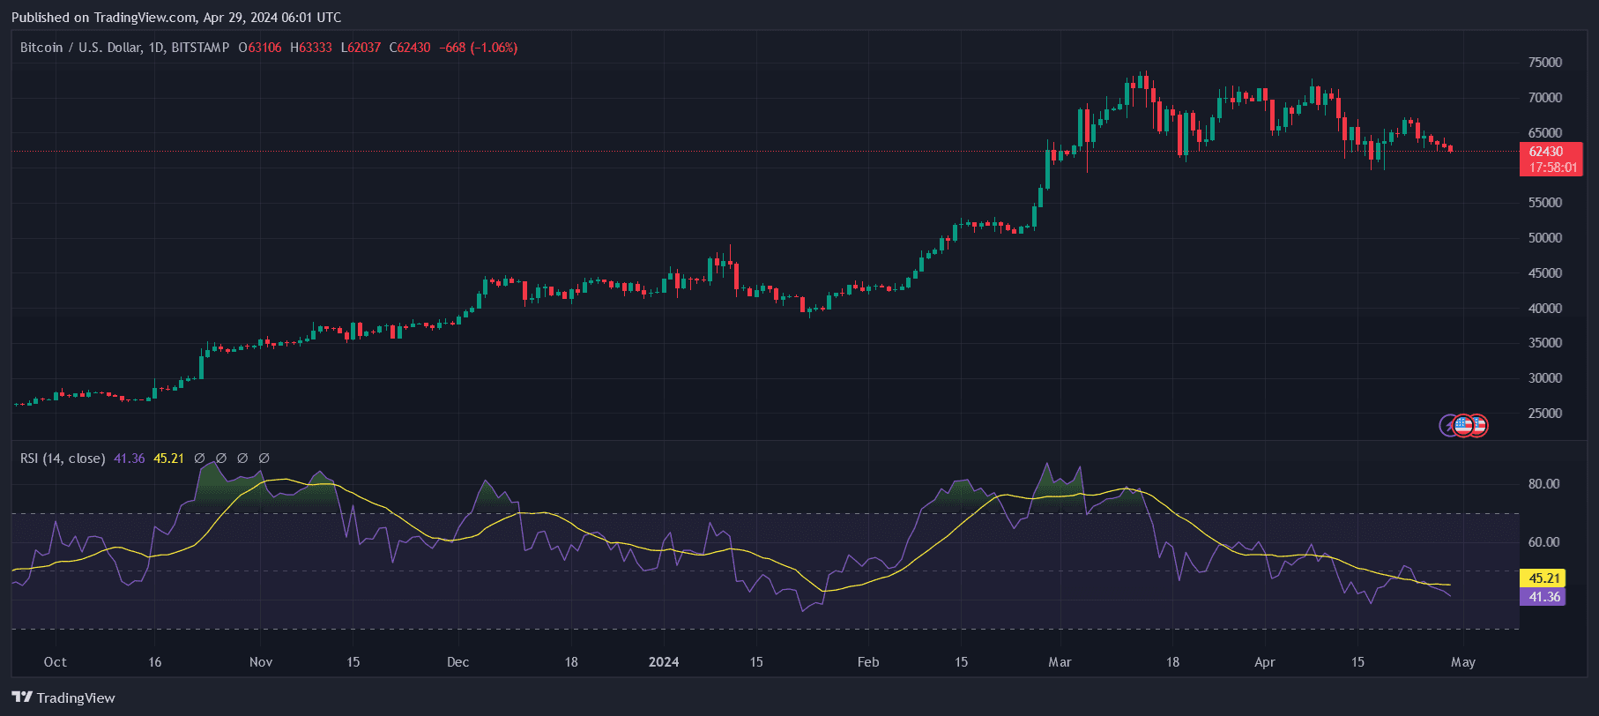The height and width of the screenshot is (716, 1599).
Task: Click the Bitcoin / U.S. Dollar symbol title
Action: (x=124, y=48)
